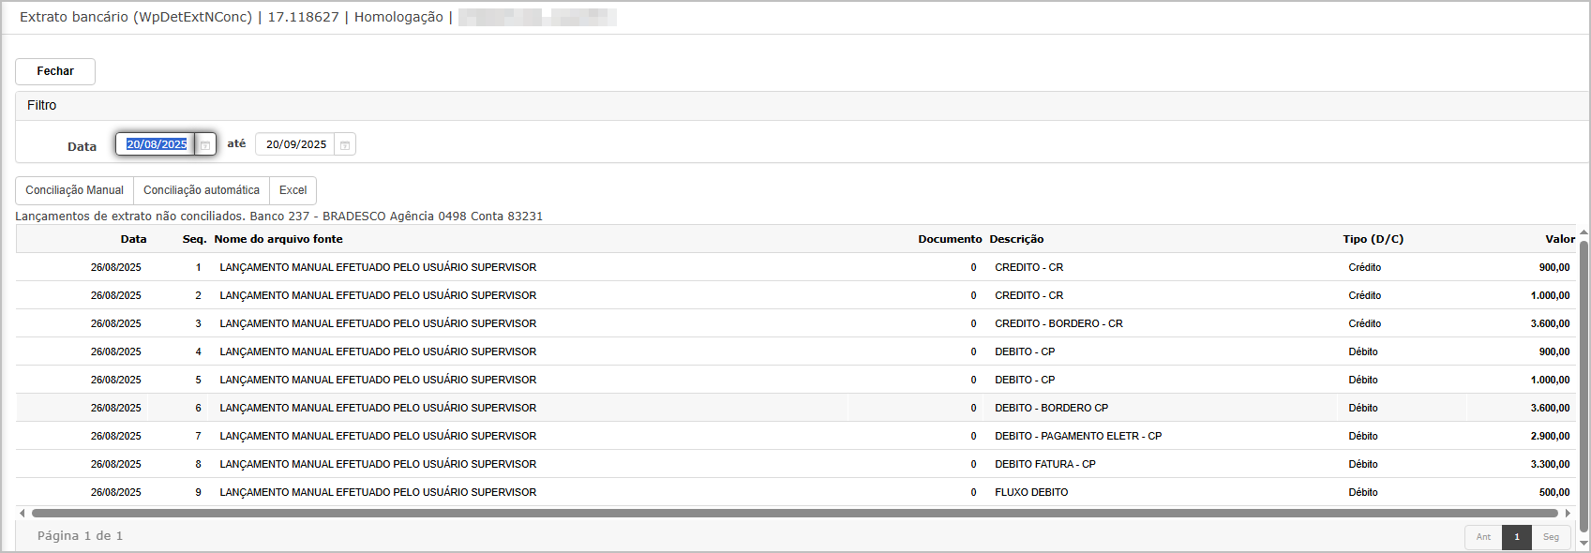Select page 1 in pagination
Viewport: 1591px width, 553px height.
pos(1516,537)
